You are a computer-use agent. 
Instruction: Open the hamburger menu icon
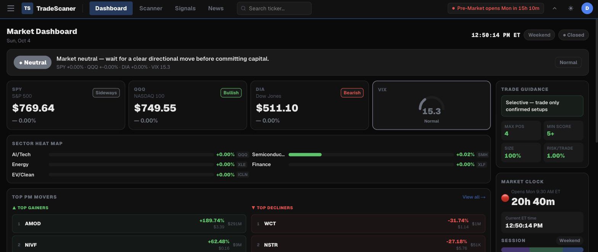11,8
